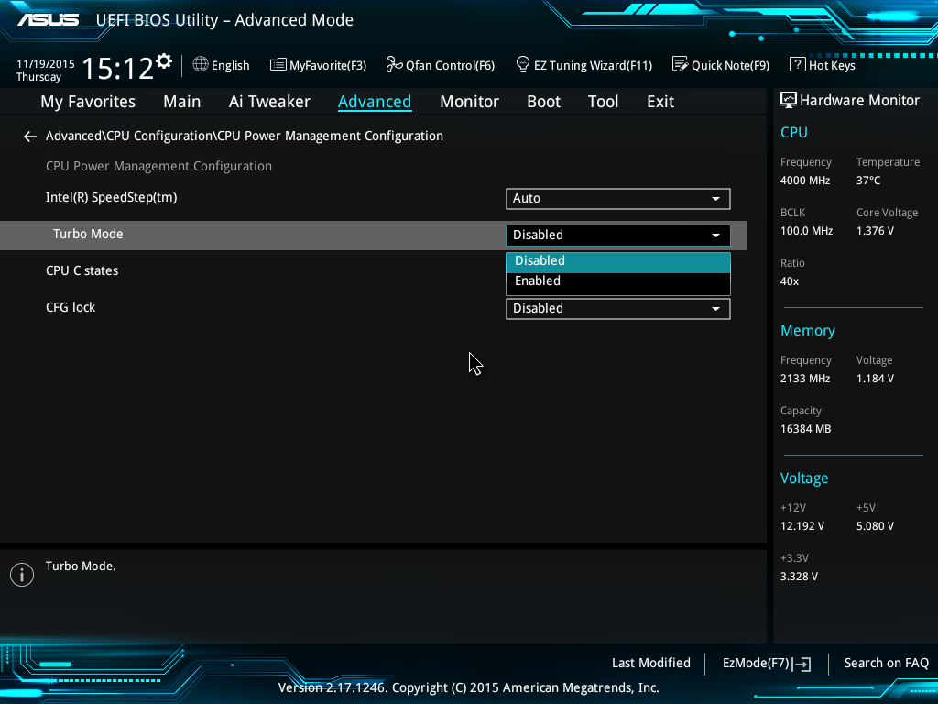
Task: Click the +12V value 12.192 V
Action: click(802, 526)
